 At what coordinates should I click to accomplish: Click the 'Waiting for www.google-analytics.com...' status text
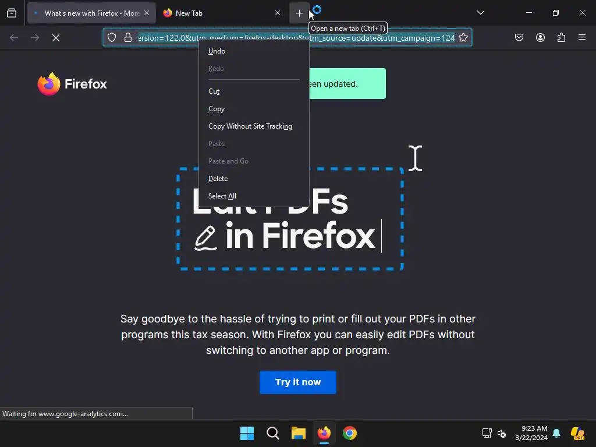pyautogui.click(x=65, y=414)
